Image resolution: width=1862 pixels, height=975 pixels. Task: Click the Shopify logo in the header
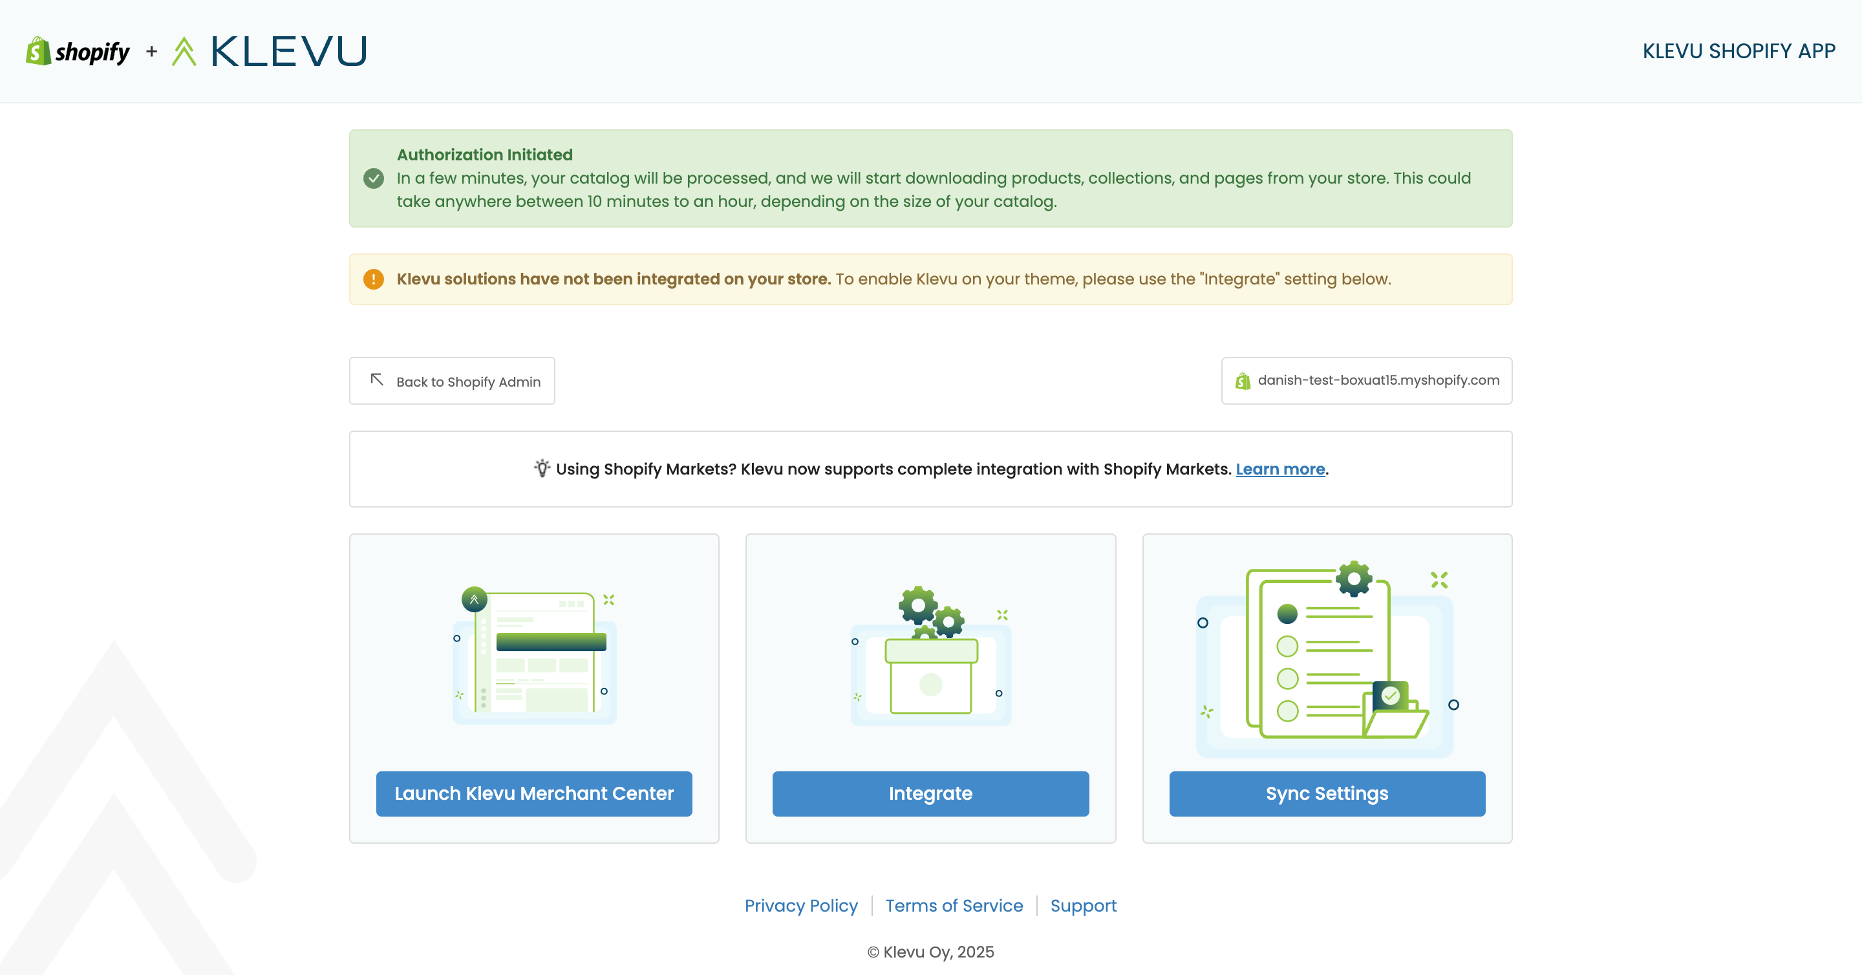click(x=78, y=51)
